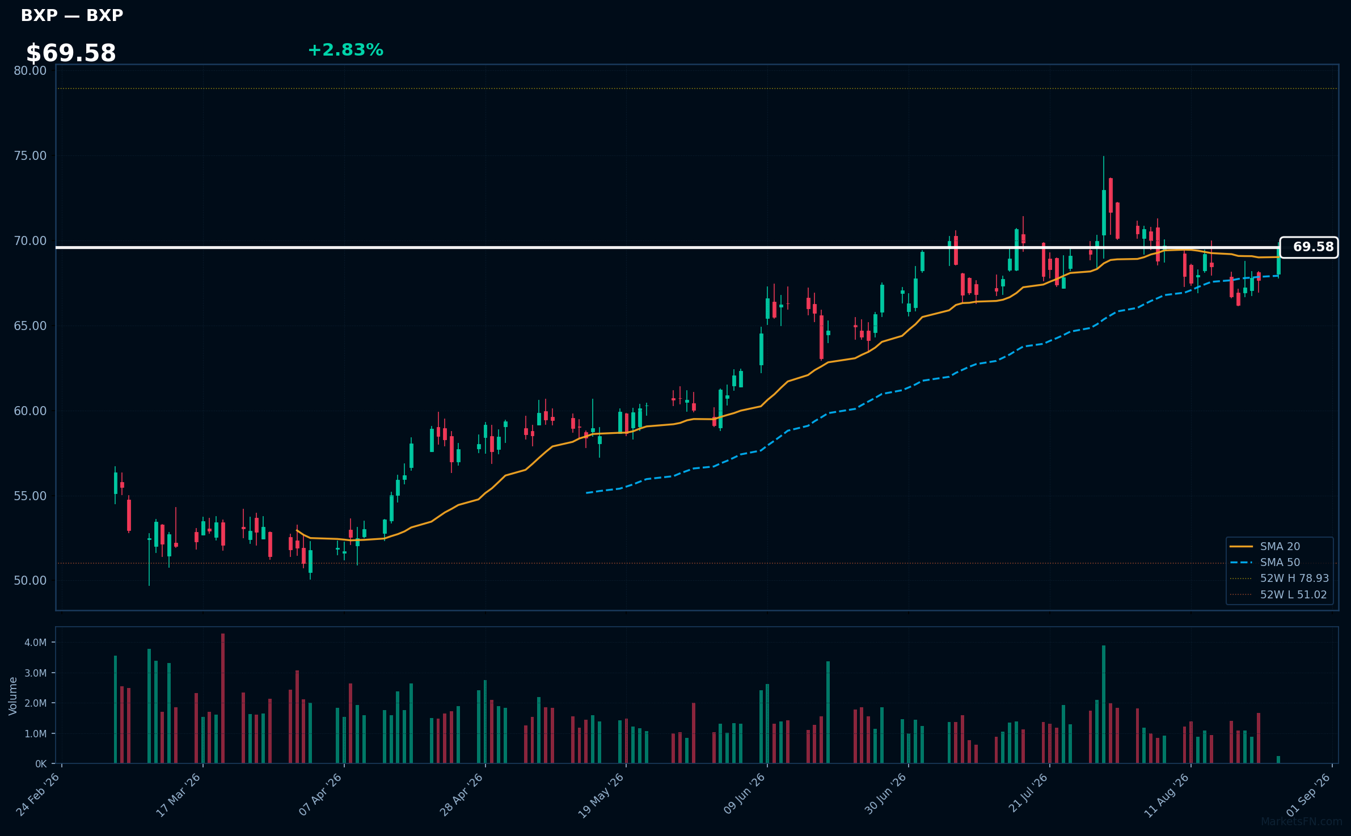The width and height of the screenshot is (1351, 836).
Task: Click the 30 Jun '26 date label
Action: (885, 795)
